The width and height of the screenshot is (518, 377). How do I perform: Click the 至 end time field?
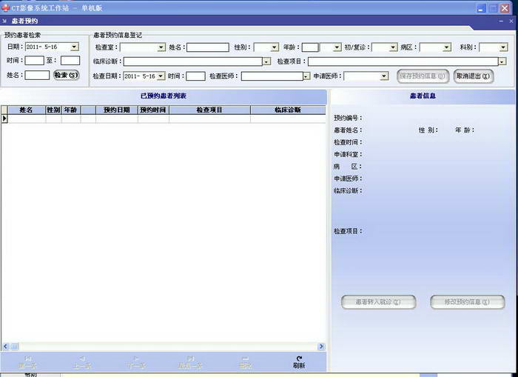[70, 61]
